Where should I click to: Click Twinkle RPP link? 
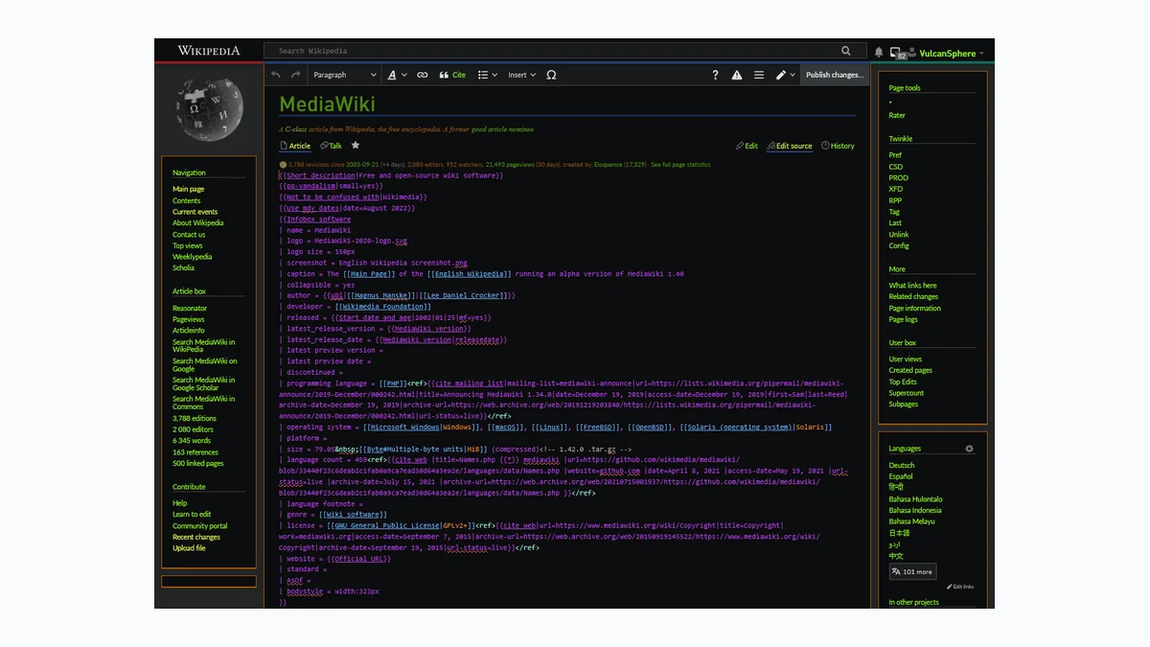[x=895, y=200]
